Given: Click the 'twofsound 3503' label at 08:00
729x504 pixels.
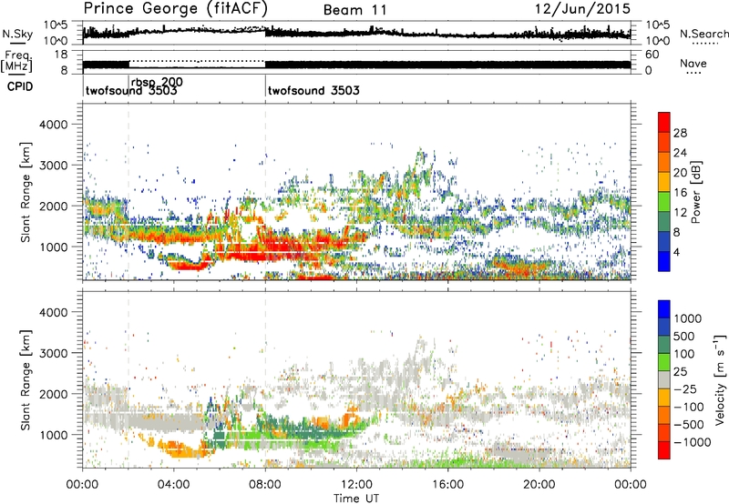Looking at the screenshot, I should point(313,90).
